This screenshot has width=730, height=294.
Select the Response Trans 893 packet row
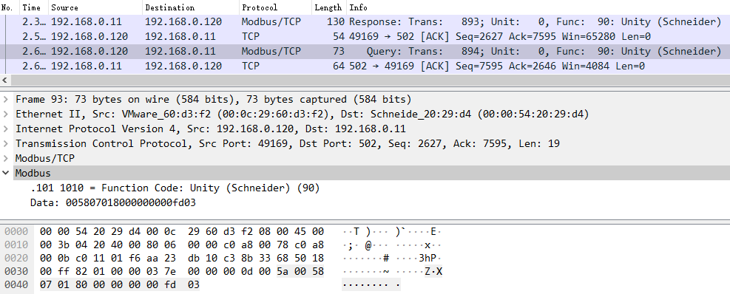point(365,21)
